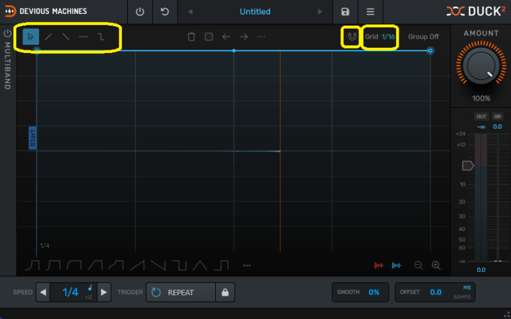This screenshot has height=319, width=511.
Task: Select the pointer edit tool
Action: click(31, 37)
